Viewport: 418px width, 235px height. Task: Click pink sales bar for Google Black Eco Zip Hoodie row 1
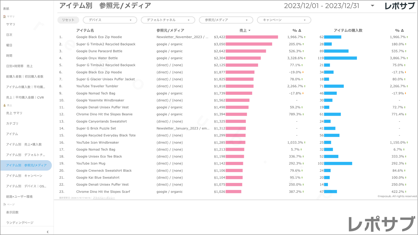click(x=252, y=37)
